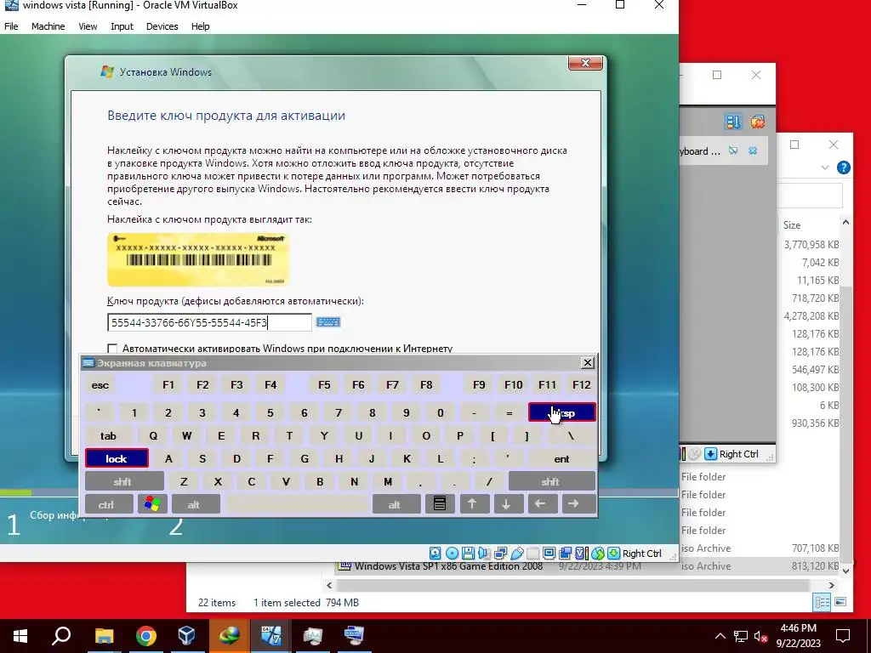Click Windows logo key on on-screen keyboard
Image resolution: width=871 pixels, height=653 pixels.
pyautogui.click(x=152, y=504)
